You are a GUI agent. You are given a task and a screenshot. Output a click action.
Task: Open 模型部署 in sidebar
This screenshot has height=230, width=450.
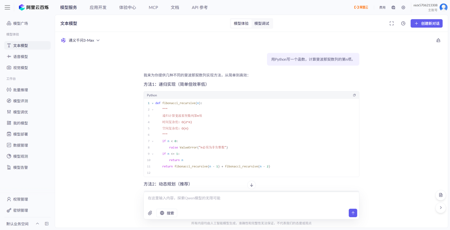27,134
